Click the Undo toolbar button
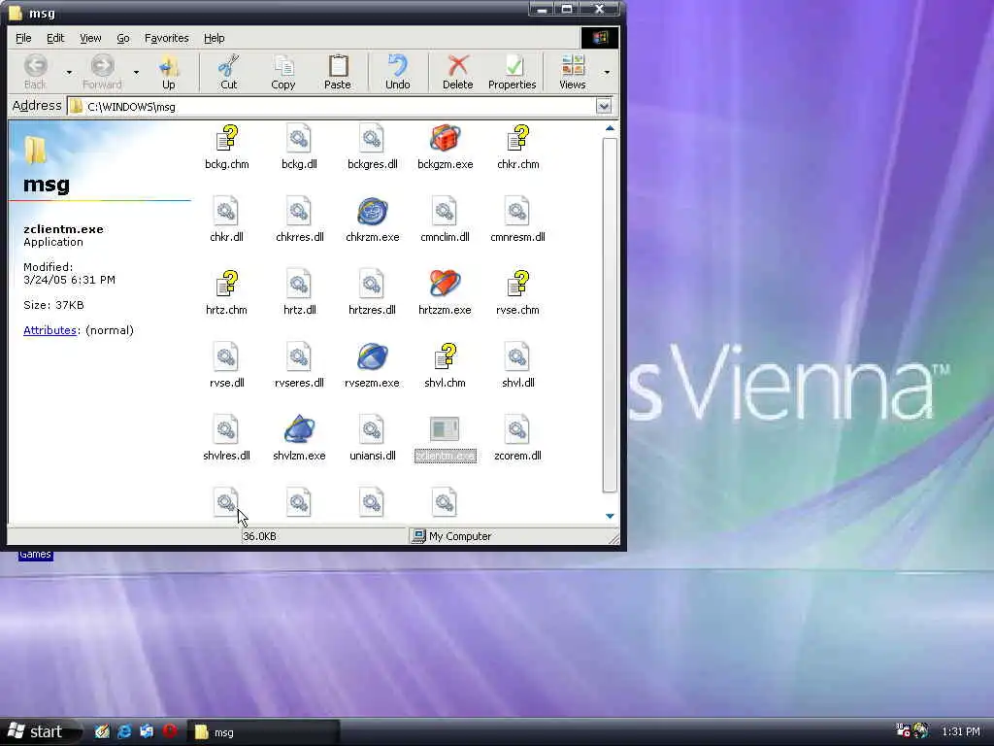 coord(397,72)
